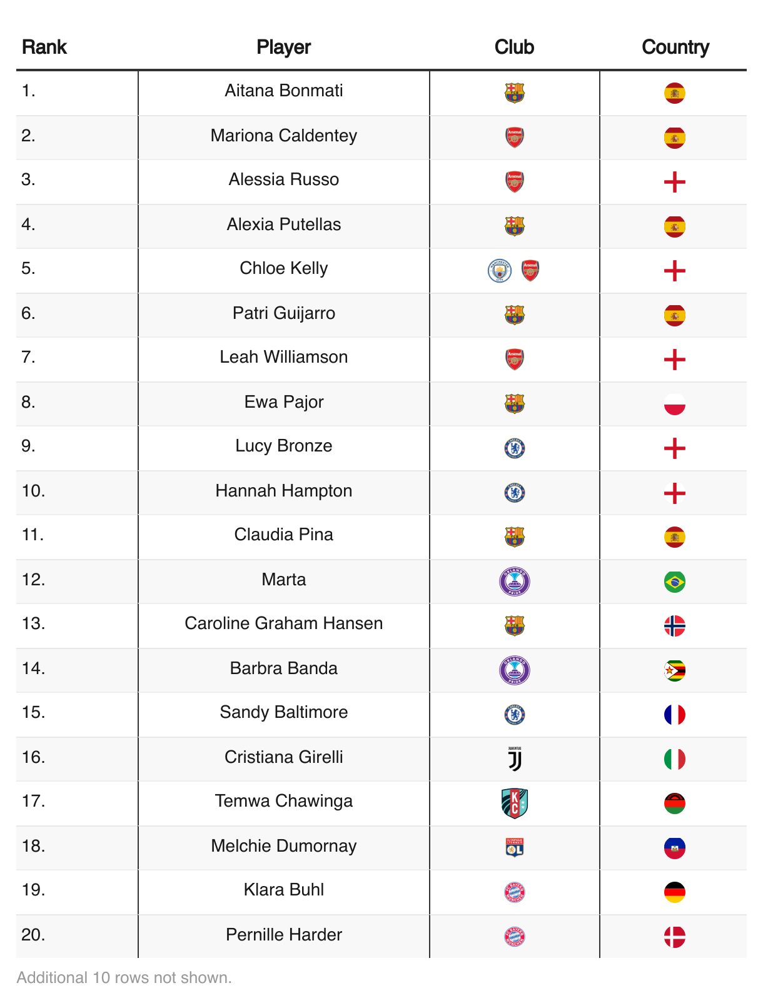Click Marta's Orlando Pride club logo
Screen dimensions: 763x1003
click(514, 582)
